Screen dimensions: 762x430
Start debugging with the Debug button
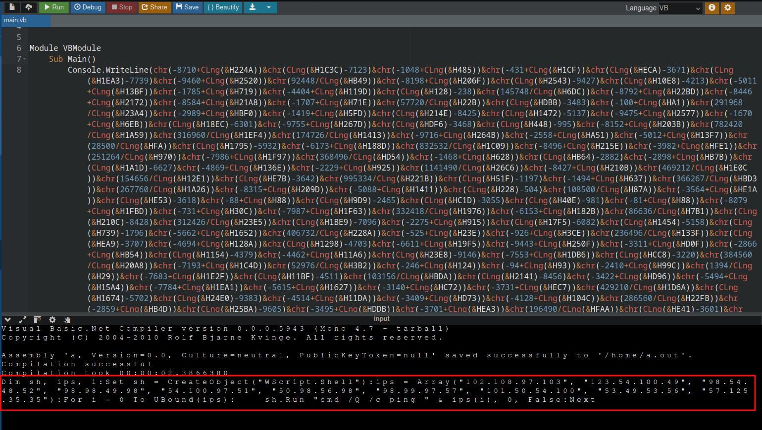(x=88, y=7)
